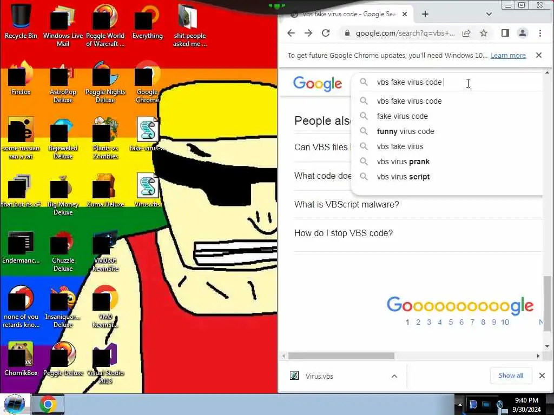Viewport: 554px width, 415px height.
Task: Open Peggle Deluxe desktop icon
Action: 63,359
